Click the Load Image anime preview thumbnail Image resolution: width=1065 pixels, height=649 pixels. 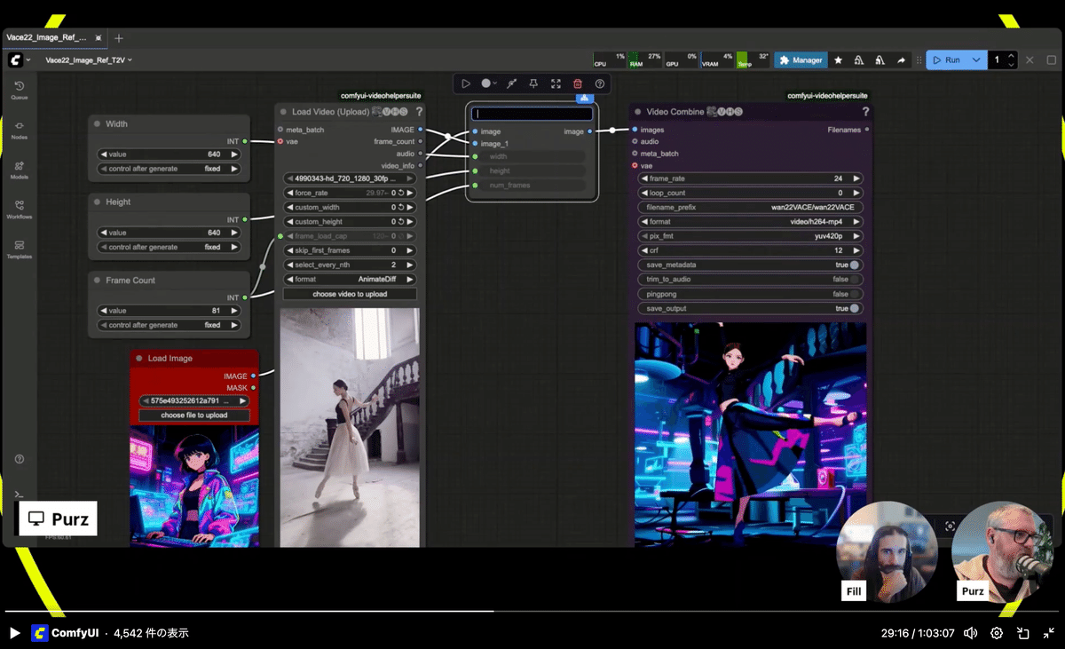194,487
